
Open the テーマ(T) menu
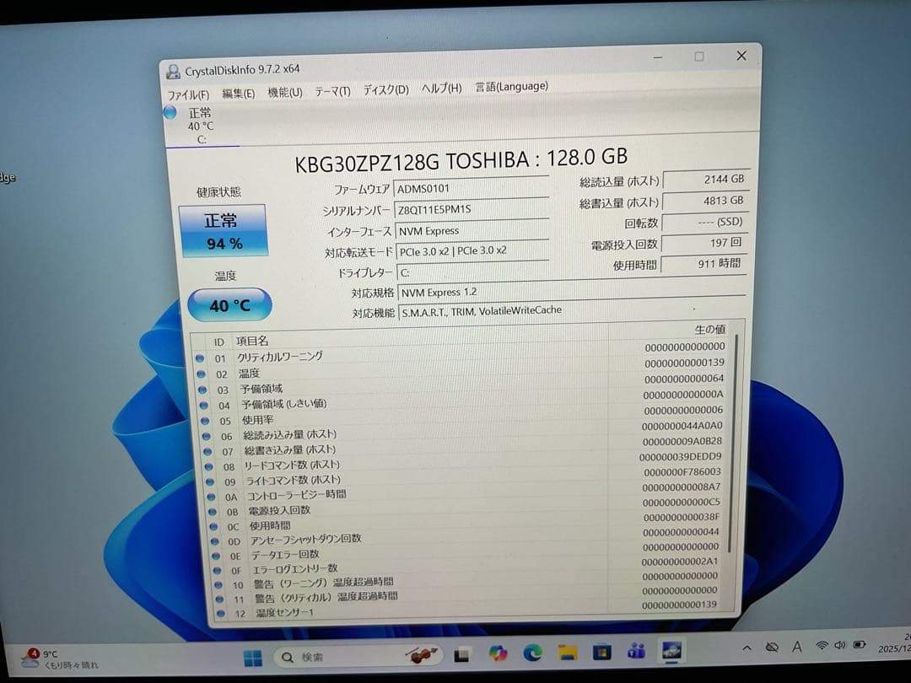332,88
